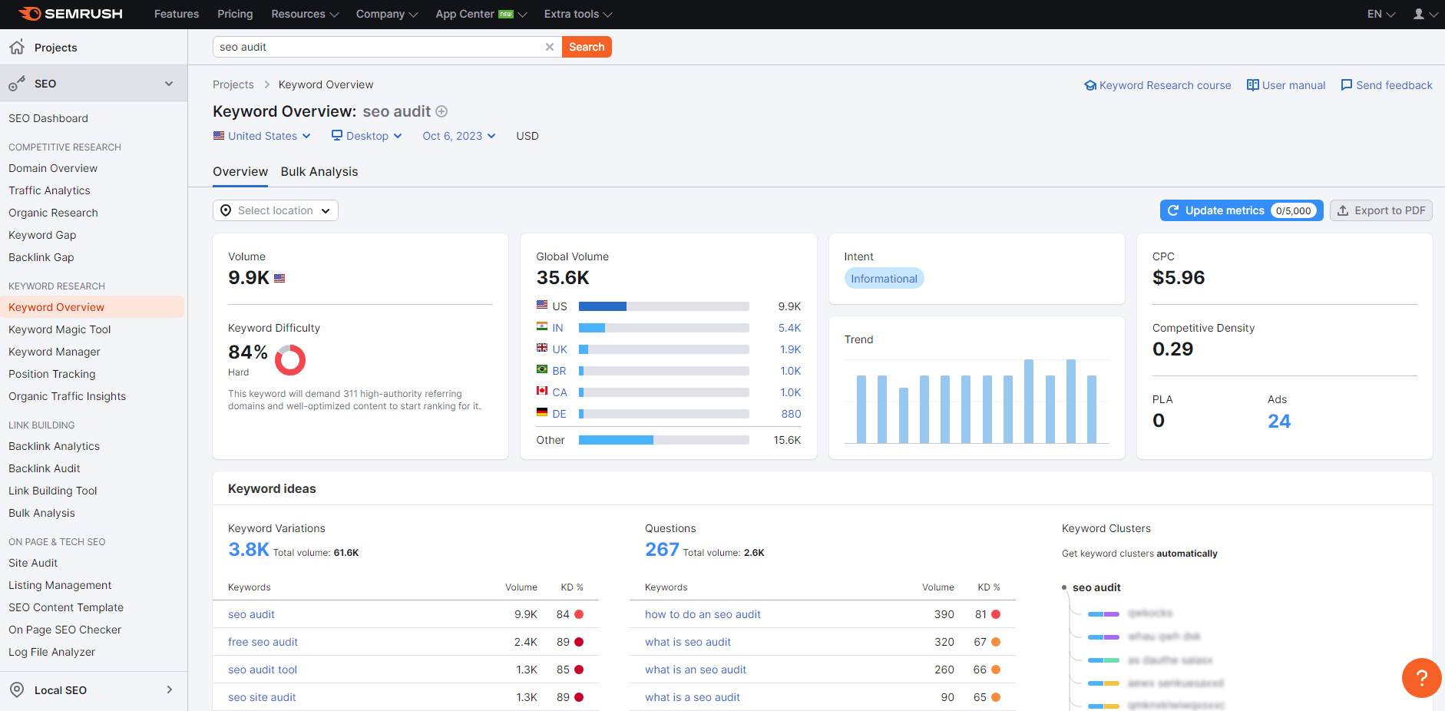Open Domain Overview in sidebar
Viewport: 1445px width, 711px height.
pos(53,168)
